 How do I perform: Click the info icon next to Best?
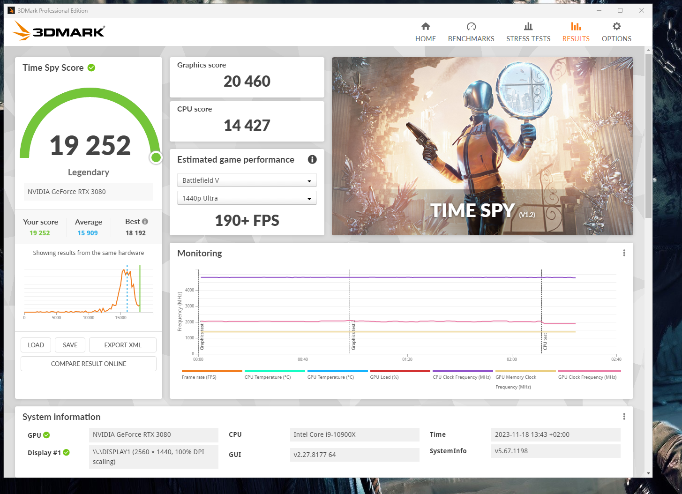[x=145, y=222]
